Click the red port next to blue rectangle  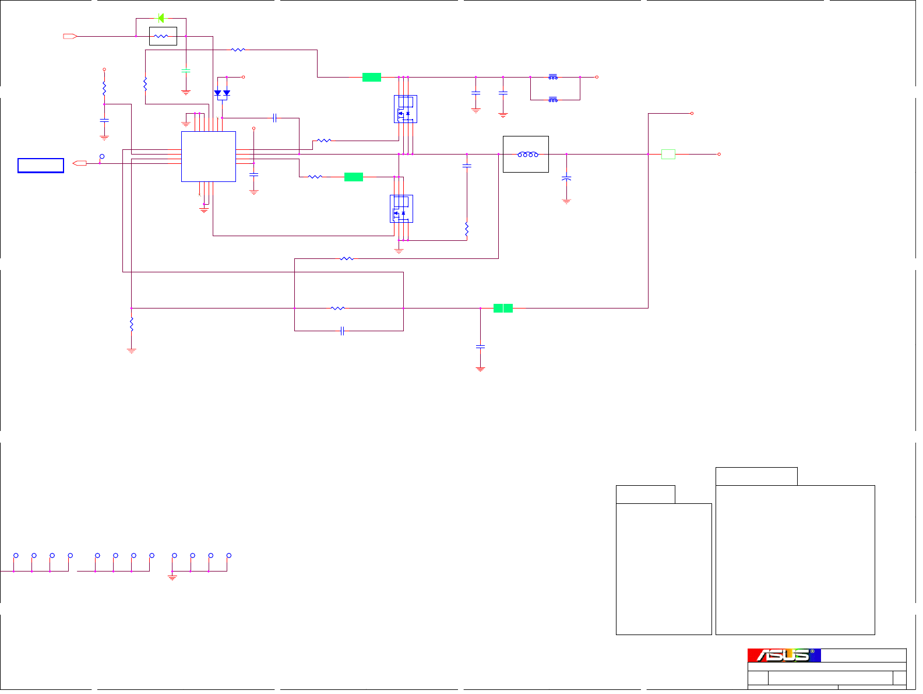[x=80, y=163]
